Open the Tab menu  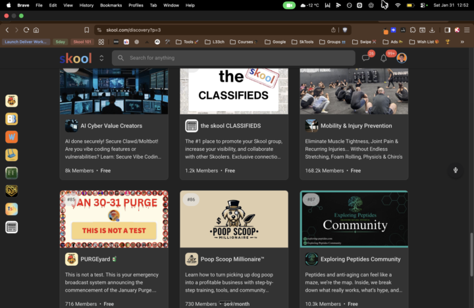pos(153,5)
